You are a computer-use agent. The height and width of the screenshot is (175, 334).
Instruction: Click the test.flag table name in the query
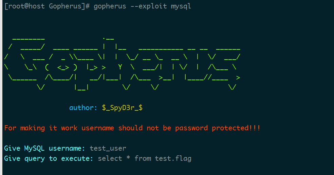coord(173,158)
